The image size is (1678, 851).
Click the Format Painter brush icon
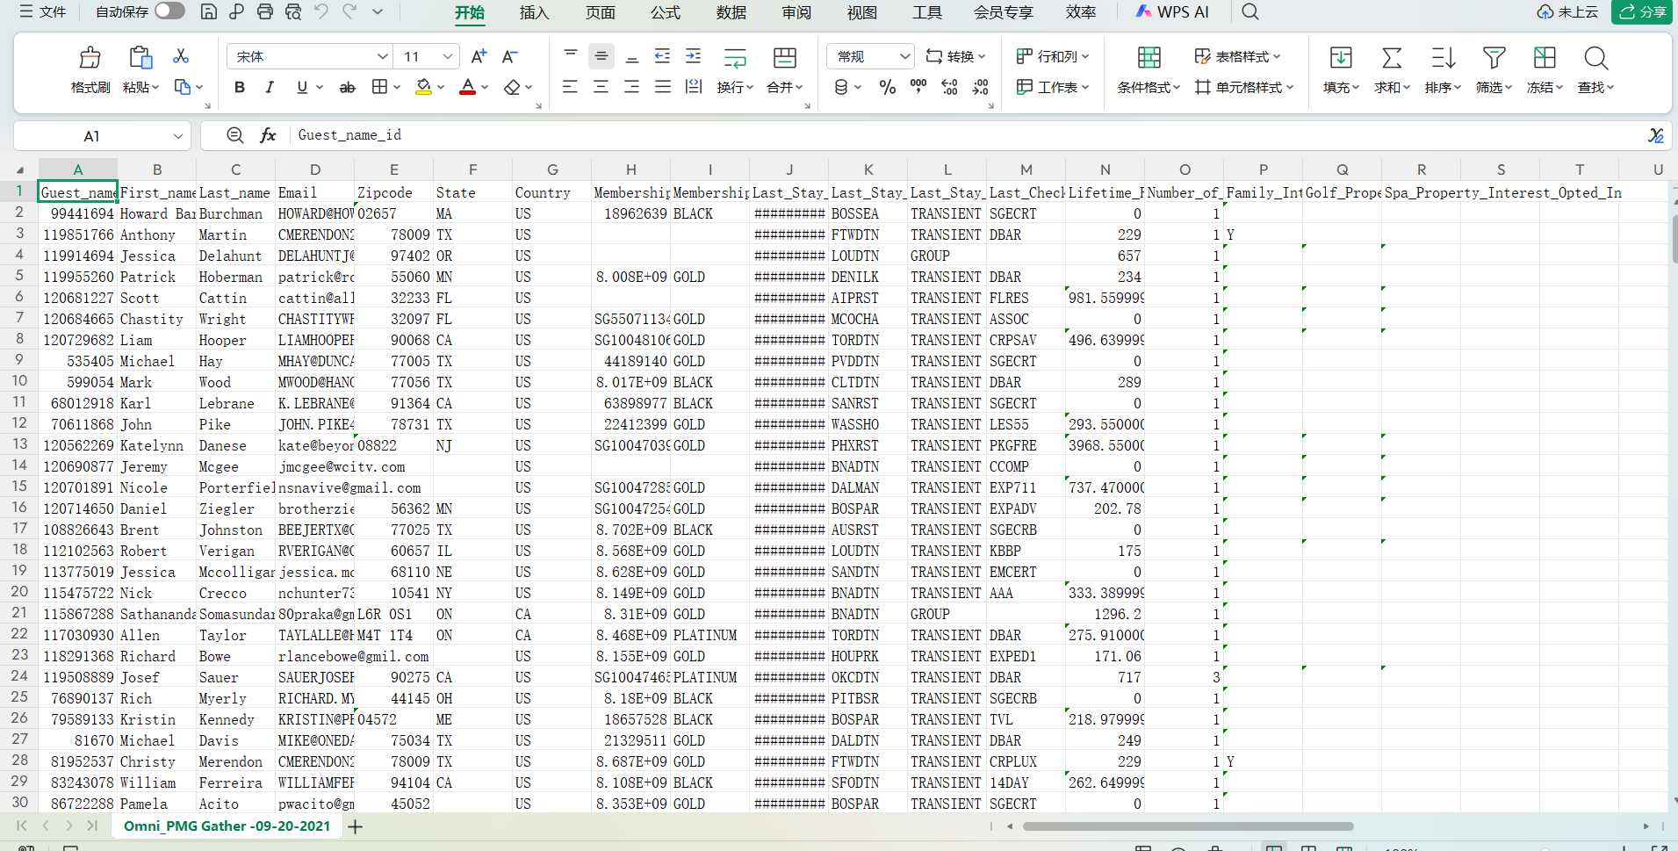pos(90,58)
